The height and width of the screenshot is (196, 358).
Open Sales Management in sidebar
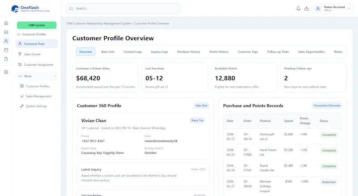38,96
